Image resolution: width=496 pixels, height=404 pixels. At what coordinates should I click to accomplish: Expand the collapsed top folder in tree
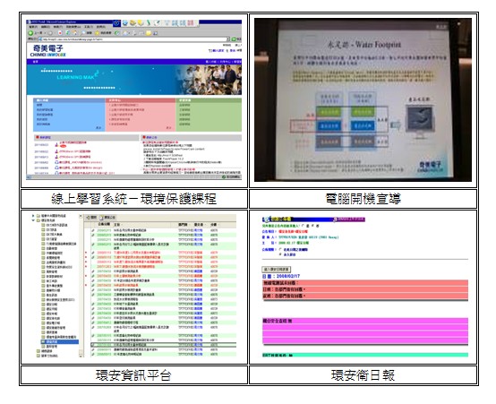33,215
